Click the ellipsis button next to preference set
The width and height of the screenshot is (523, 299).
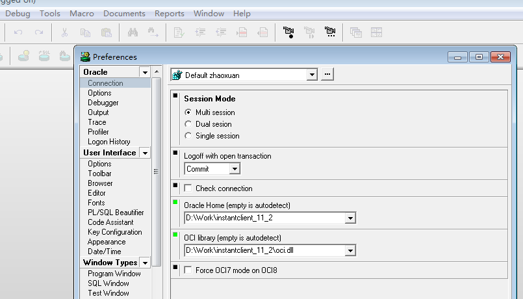pos(327,74)
